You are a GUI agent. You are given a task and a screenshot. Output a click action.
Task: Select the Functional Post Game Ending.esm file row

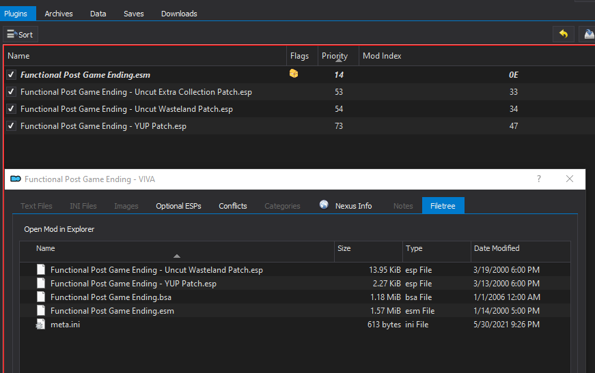coord(112,311)
